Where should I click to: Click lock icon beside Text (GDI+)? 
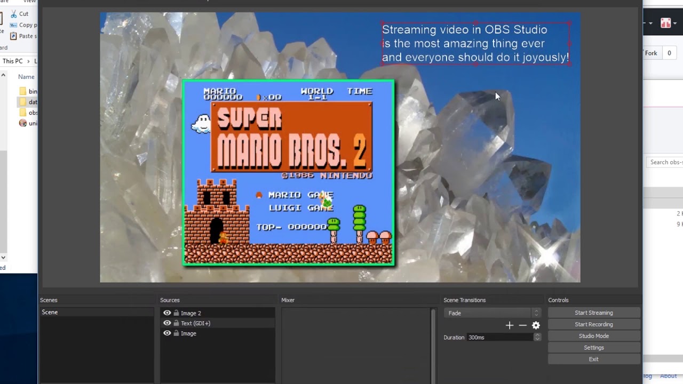click(x=176, y=323)
